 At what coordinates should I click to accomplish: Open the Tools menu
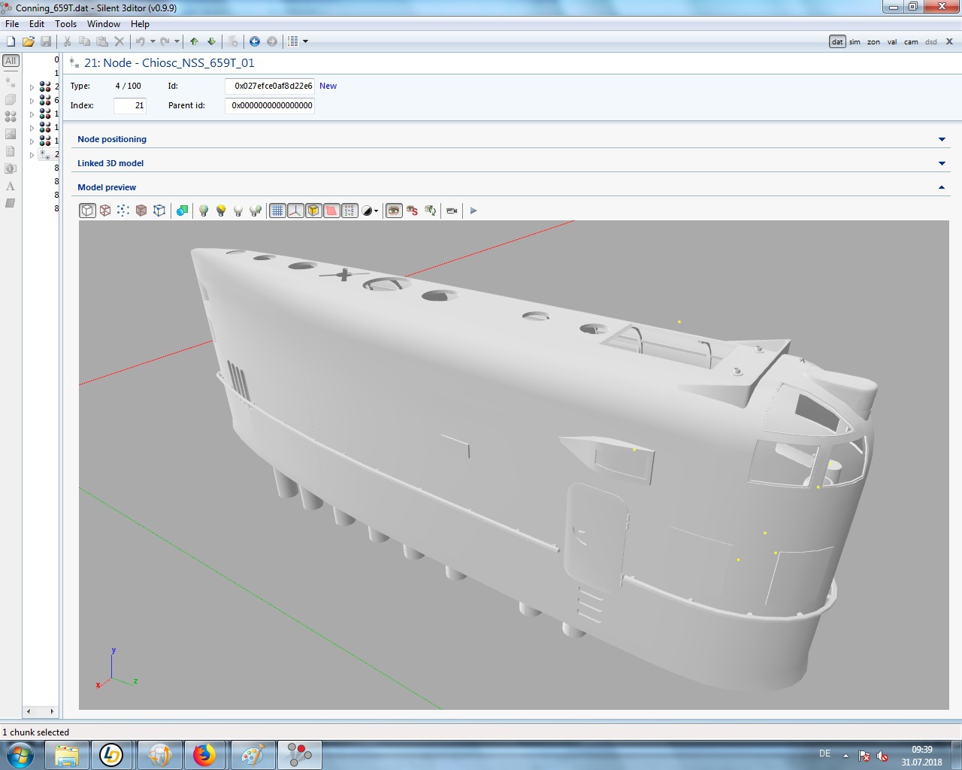(x=66, y=24)
